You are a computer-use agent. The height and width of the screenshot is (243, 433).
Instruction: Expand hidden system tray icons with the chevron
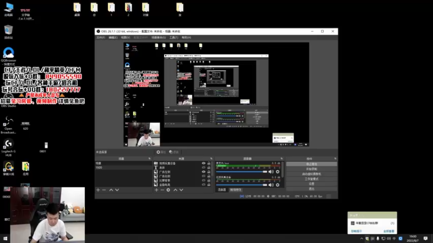362,239
